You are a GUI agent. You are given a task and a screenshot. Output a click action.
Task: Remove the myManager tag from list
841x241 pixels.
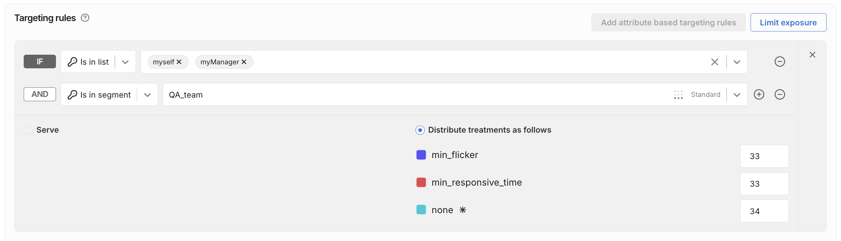tap(244, 62)
